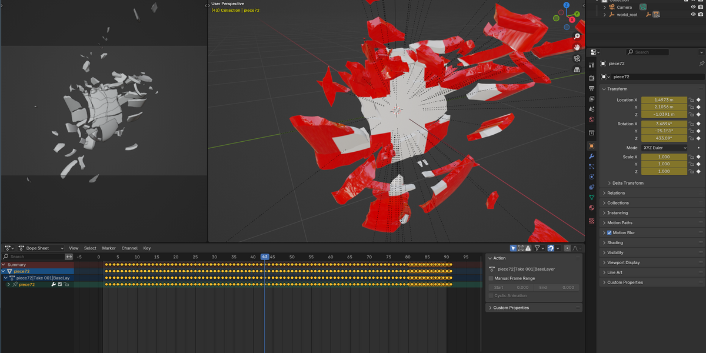This screenshot has height=353, width=706.
Task: Open the View Layer properties tab
Action: [x=591, y=99]
